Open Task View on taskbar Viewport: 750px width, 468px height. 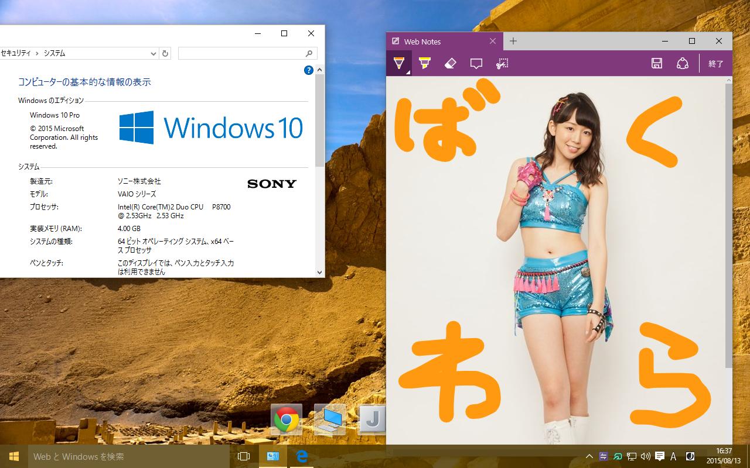click(x=244, y=456)
